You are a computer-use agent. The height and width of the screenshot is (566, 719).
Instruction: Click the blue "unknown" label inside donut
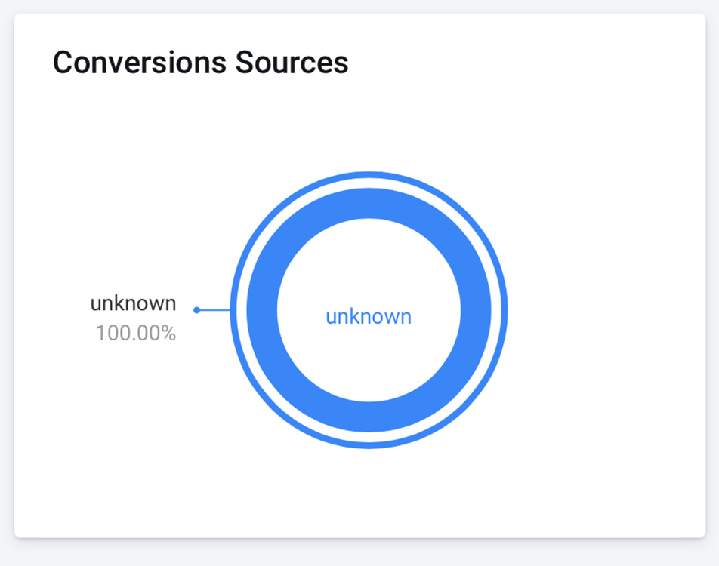point(369,316)
